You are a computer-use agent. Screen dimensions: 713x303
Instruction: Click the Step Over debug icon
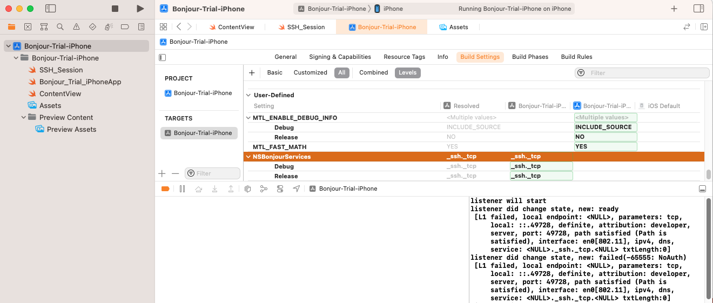tap(198, 188)
